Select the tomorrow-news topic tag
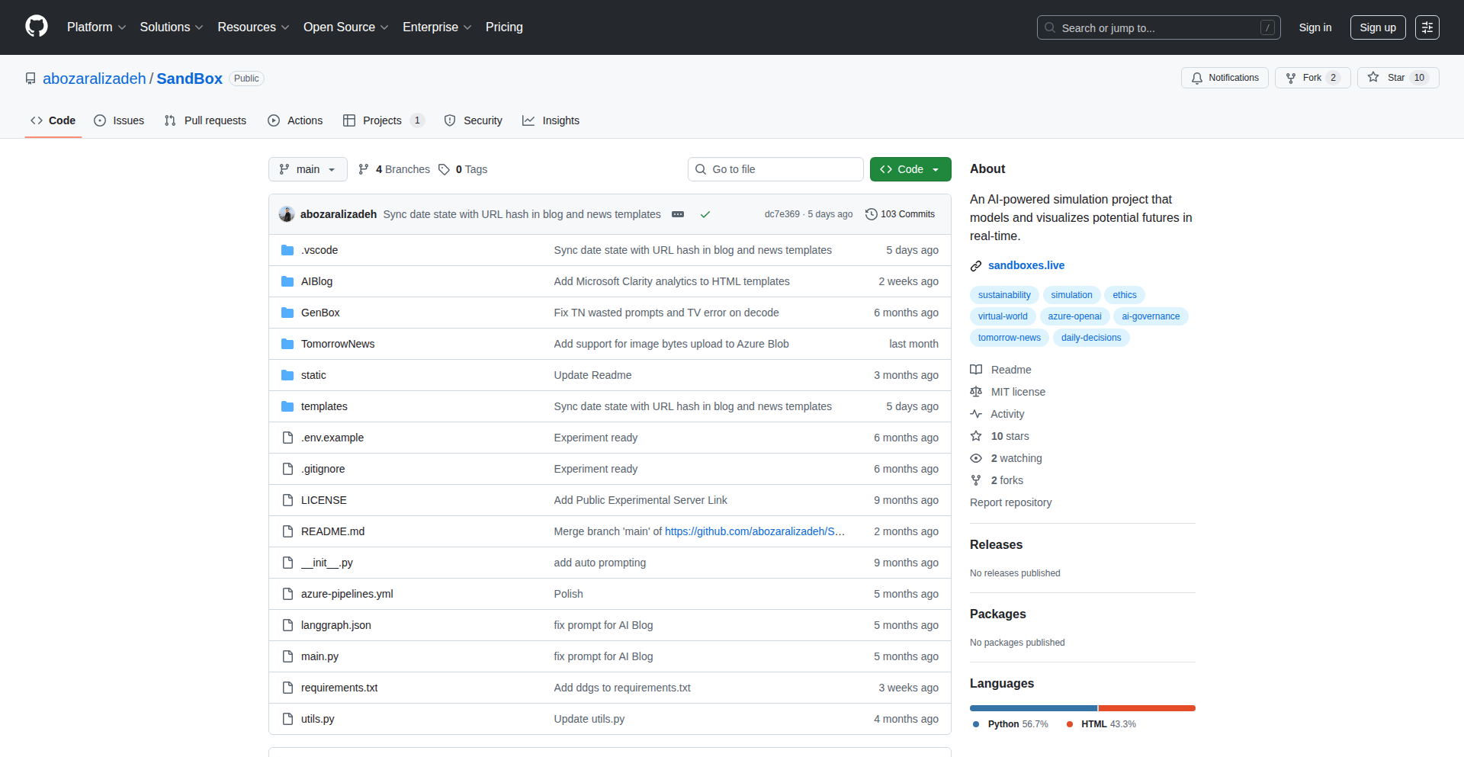The width and height of the screenshot is (1464, 757). point(1010,338)
